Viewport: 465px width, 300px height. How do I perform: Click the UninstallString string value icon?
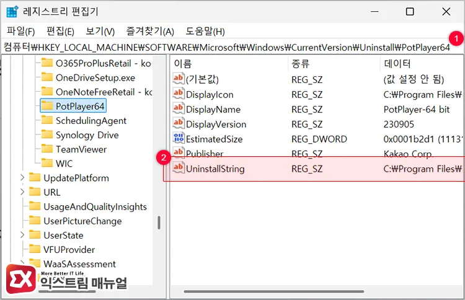[x=179, y=167]
